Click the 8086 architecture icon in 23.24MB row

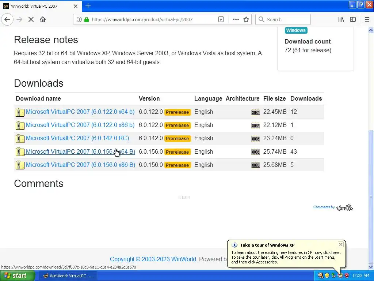coord(256,139)
